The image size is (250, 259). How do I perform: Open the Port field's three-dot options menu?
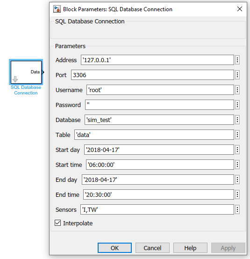point(237,75)
